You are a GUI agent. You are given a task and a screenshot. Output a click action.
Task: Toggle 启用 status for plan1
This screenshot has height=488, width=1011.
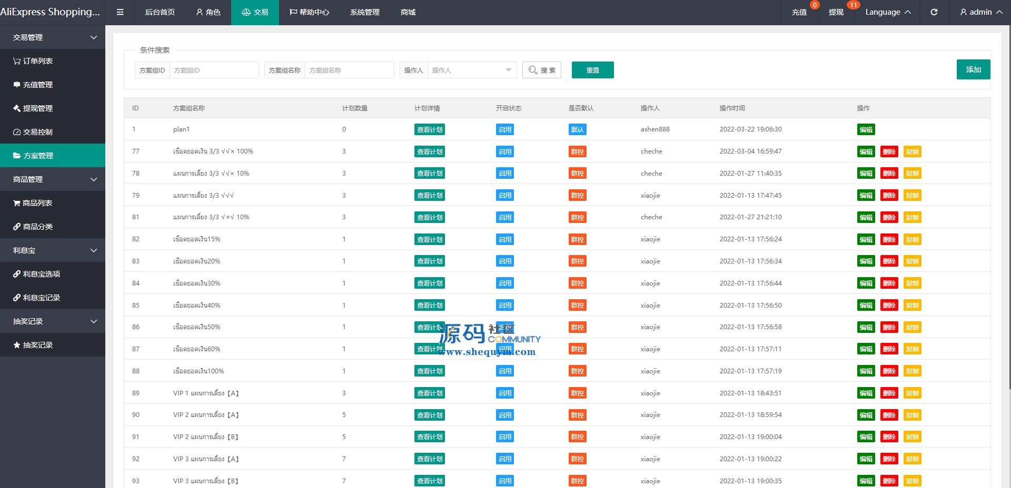[x=505, y=129]
